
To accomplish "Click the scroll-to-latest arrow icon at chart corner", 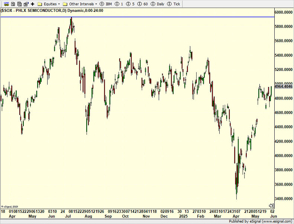I will click(x=271, y=206).
